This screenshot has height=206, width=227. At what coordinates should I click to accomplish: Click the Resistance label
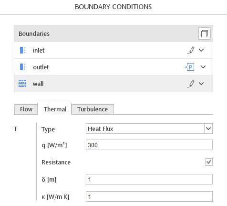tap(56, 162)
